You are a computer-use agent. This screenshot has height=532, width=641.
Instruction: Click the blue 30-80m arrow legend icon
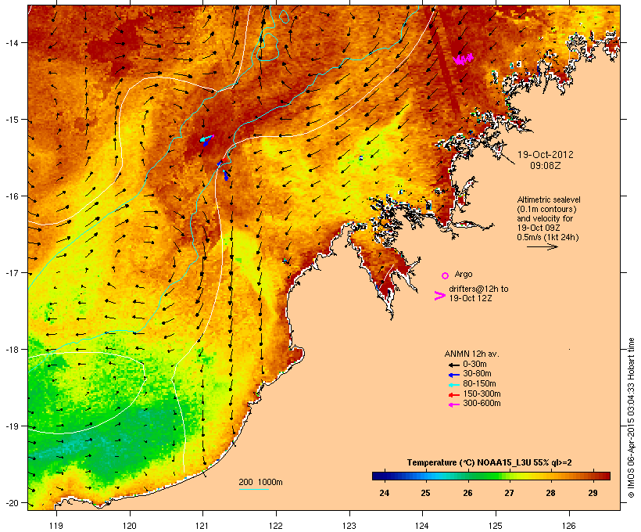pyautogui.click(x=454, y=375)
